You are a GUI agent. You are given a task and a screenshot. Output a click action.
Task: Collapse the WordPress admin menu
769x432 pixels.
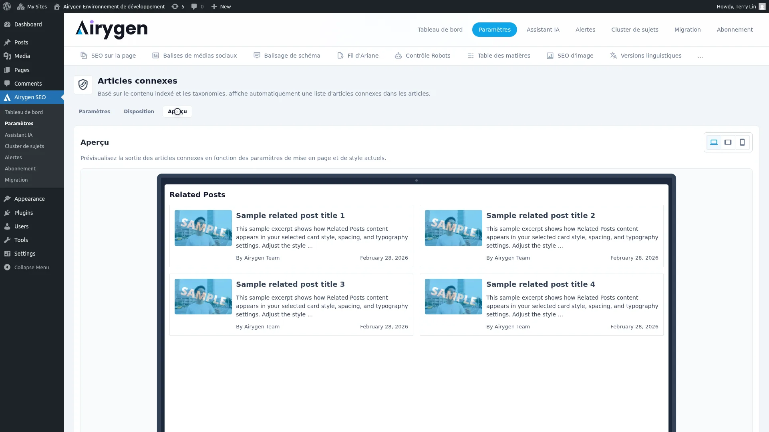(x=32, y=267)
